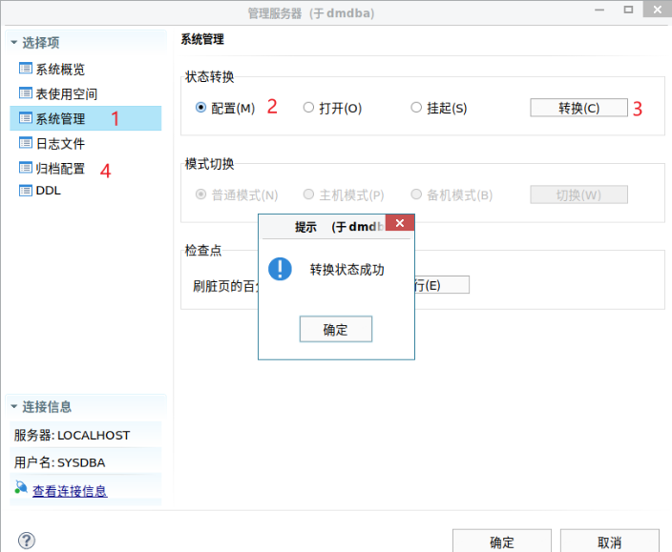This screenshot has height=552, width=672.
Task: Open the DDL page
Action: [48, 191]
